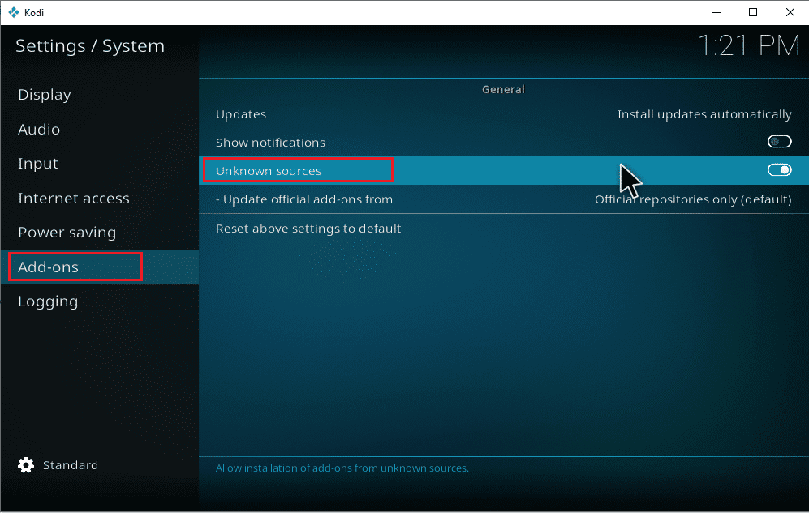The image size is (809, 513).
Task: Click 'Official repositories only (default)' value
Action: (x=693, y=199)
